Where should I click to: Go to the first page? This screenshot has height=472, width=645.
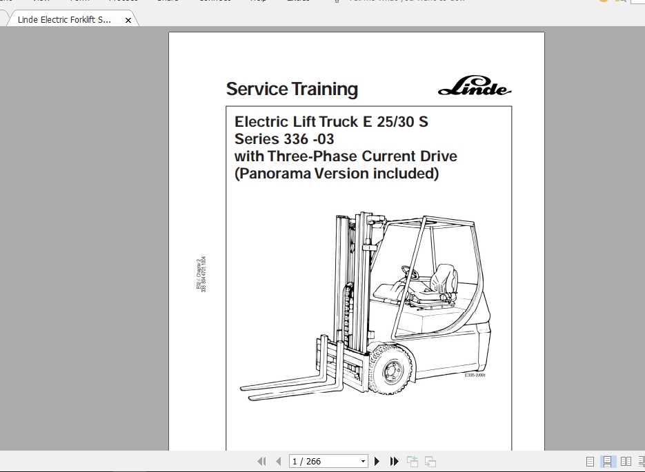(261, 461)
